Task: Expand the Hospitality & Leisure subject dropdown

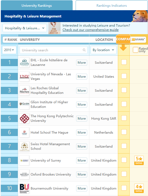Action: tap(25, 28)
